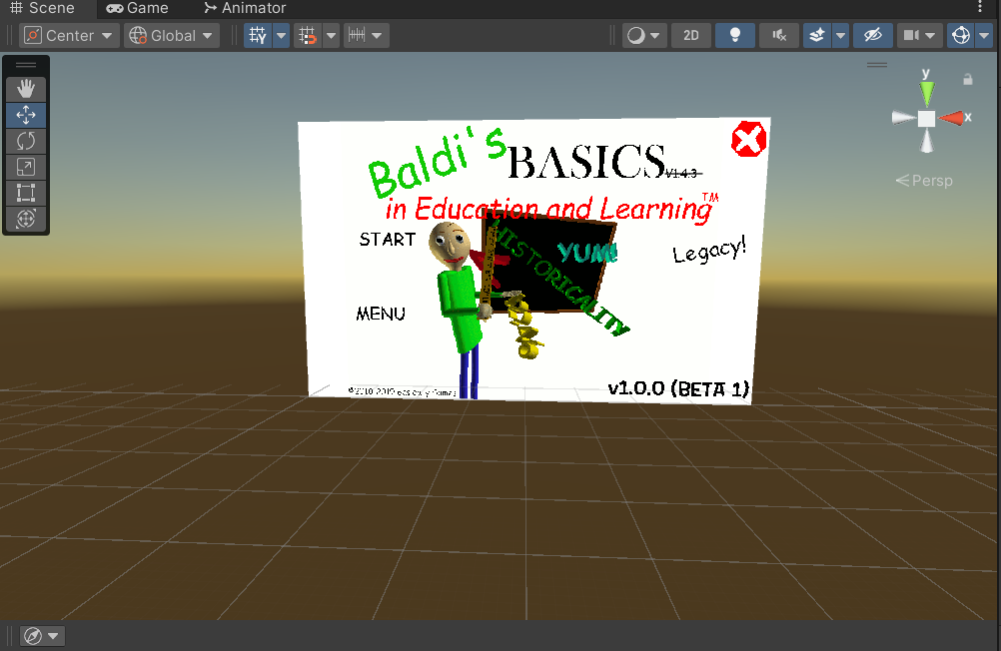Click the left gray axis gizmo cone
This screenshot has width=1001, height=651.
tap(904, 118)
